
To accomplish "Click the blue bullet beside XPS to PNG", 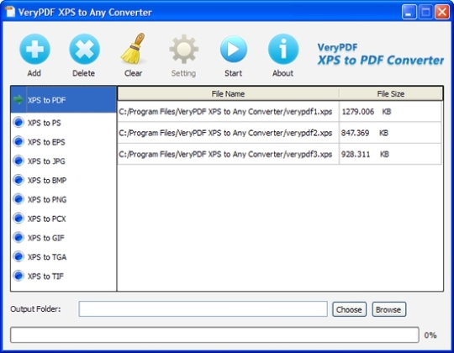I will [x=18, y=199].
